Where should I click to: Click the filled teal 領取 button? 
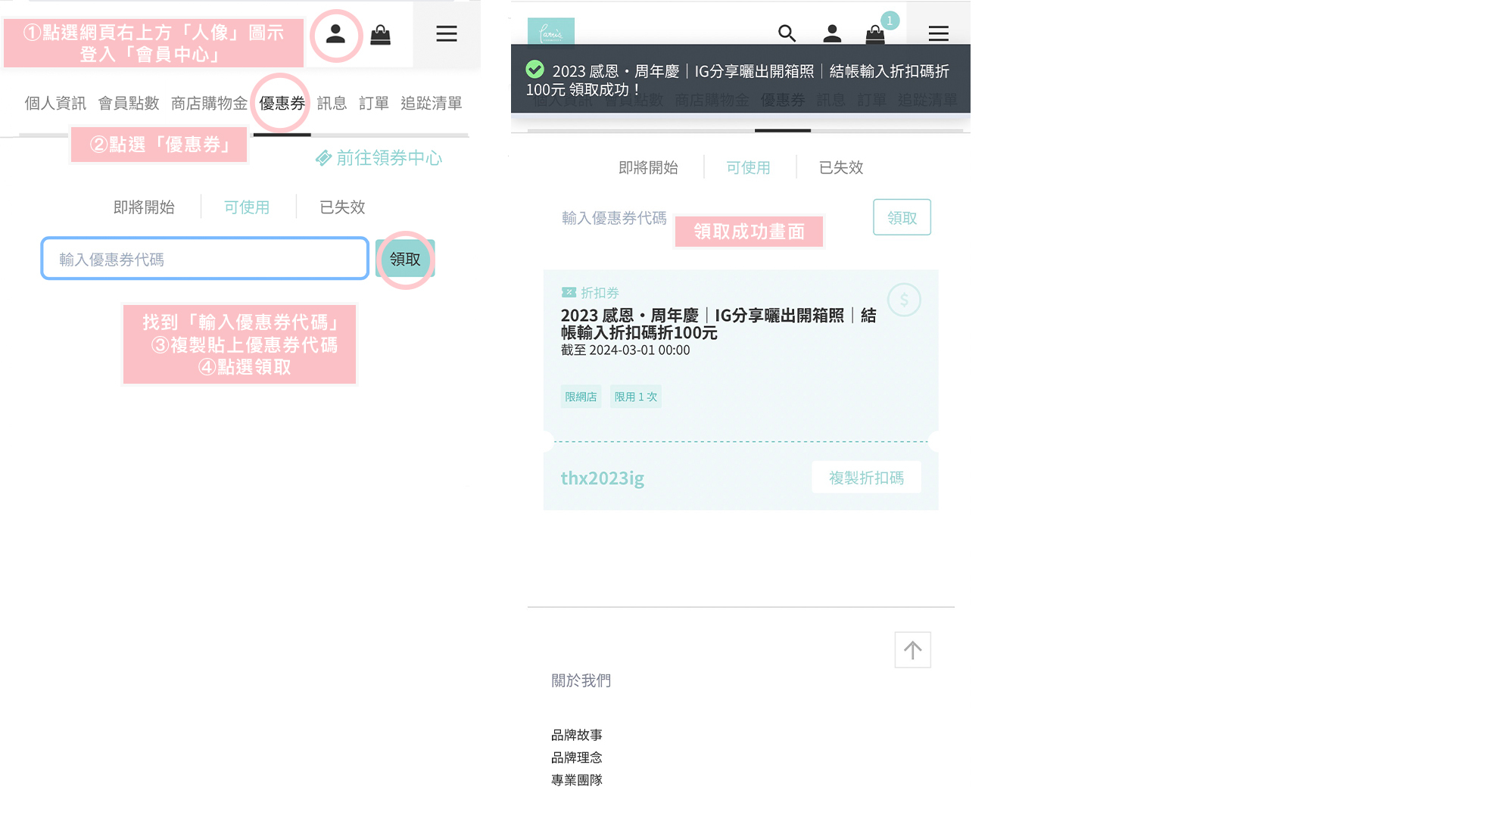point(405,260)
